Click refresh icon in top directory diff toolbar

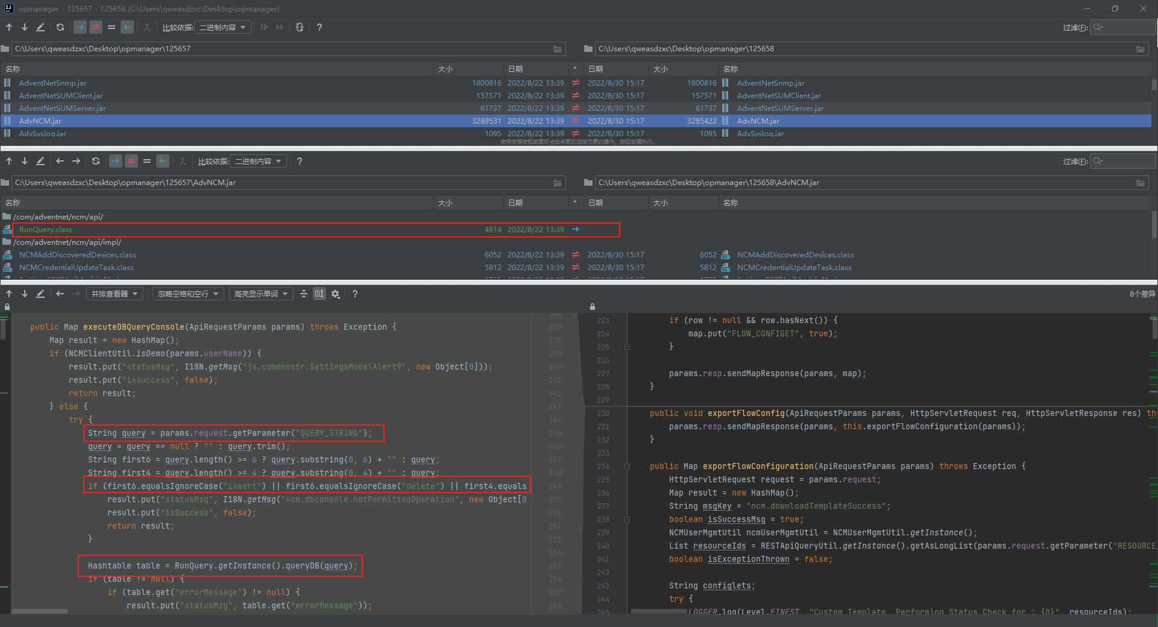(60, 27)
